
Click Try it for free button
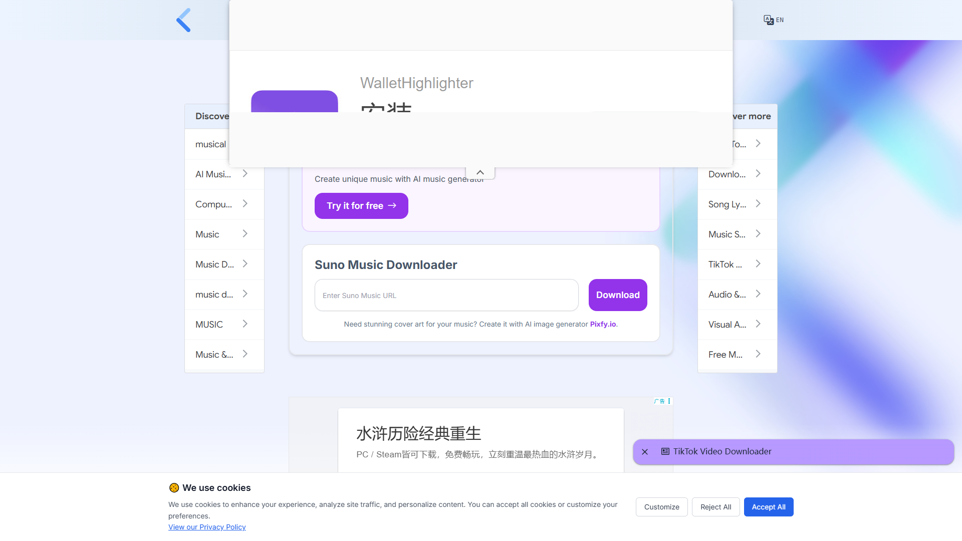tap(361, 206)
